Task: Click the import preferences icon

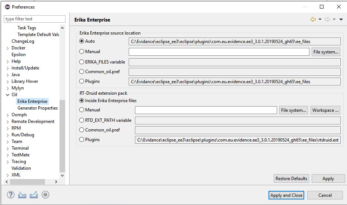Action: pyautogui.click(x=22, y=195)
